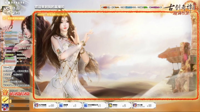Click the gift icon beside 丸子特咖喱
Image resolution: width=200 pixels, height=112 pixels.
pos(36,105)
